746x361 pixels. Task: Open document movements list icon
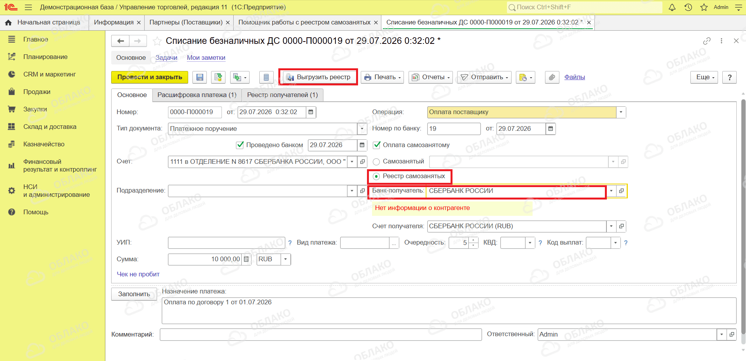266,77
